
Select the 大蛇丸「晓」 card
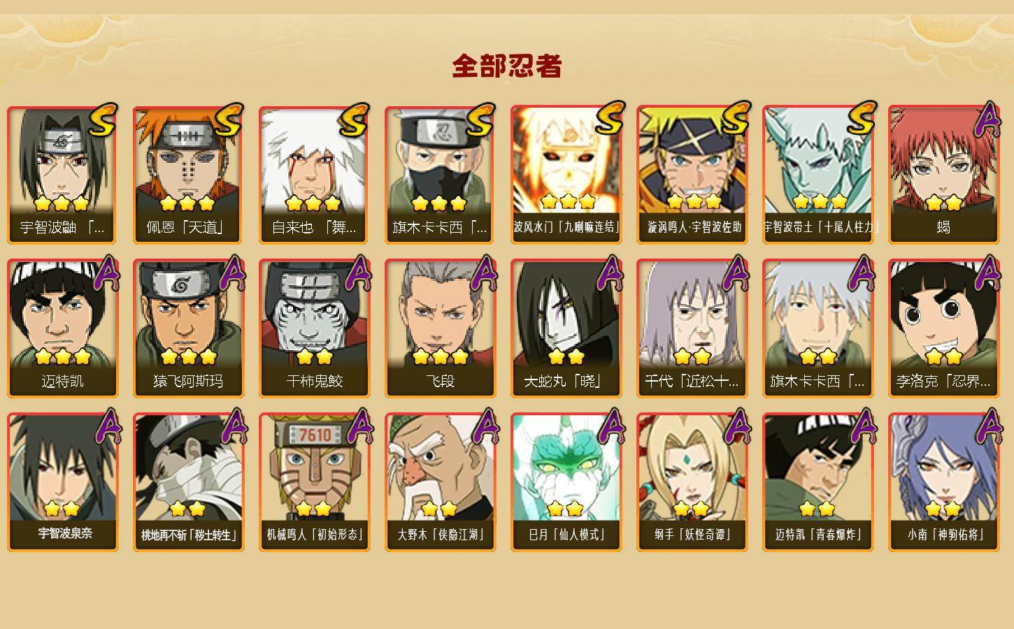566,328
